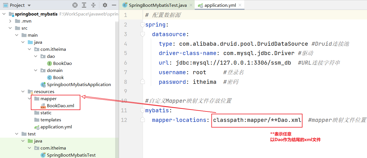Collapse the main folder
Image resolution: width=367 pixels, height=158 pixels.
coord(16,35)
